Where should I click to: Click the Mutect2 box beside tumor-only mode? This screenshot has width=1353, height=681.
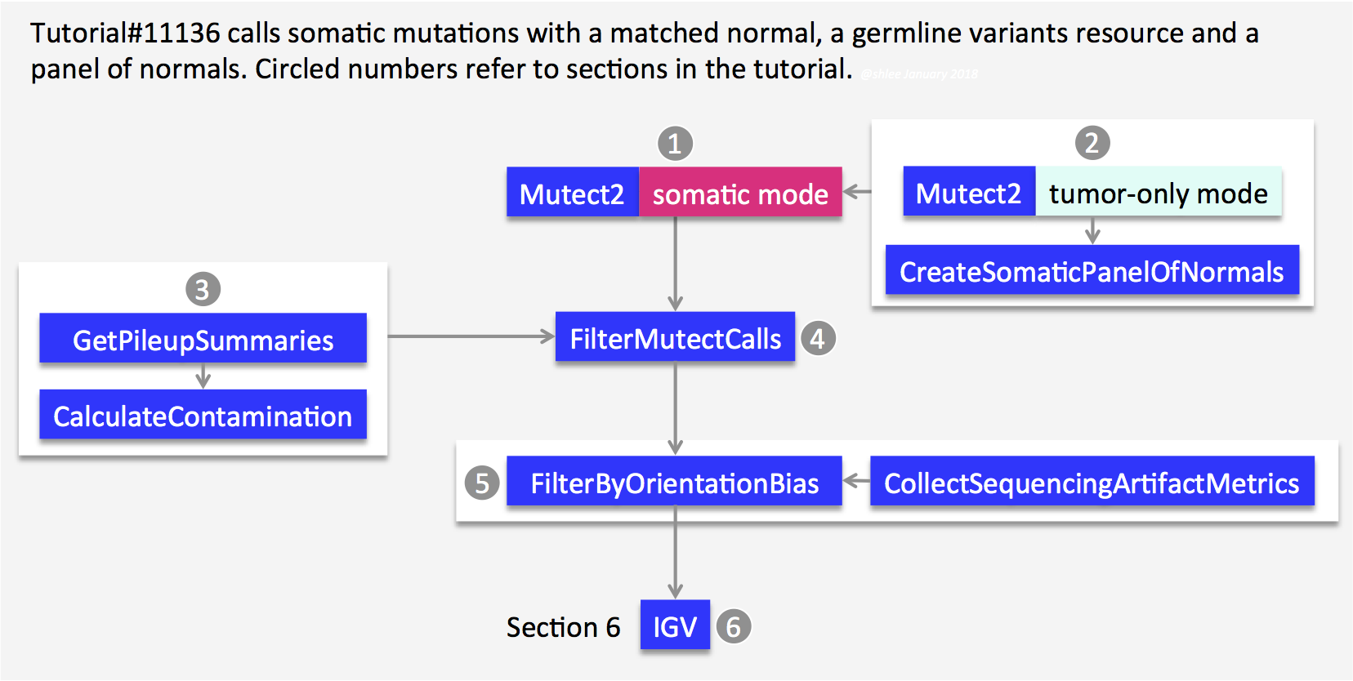pyautogui.click(x=969, y=192)
